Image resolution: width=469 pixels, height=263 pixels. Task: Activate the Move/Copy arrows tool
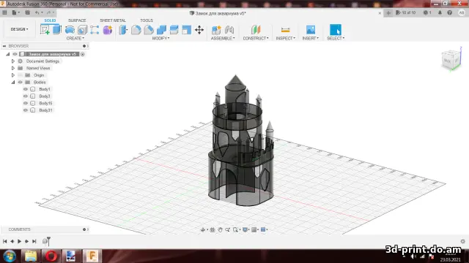199,30
